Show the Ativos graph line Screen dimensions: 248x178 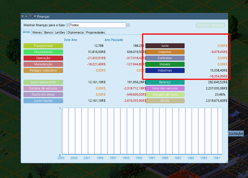click(165, 101)
